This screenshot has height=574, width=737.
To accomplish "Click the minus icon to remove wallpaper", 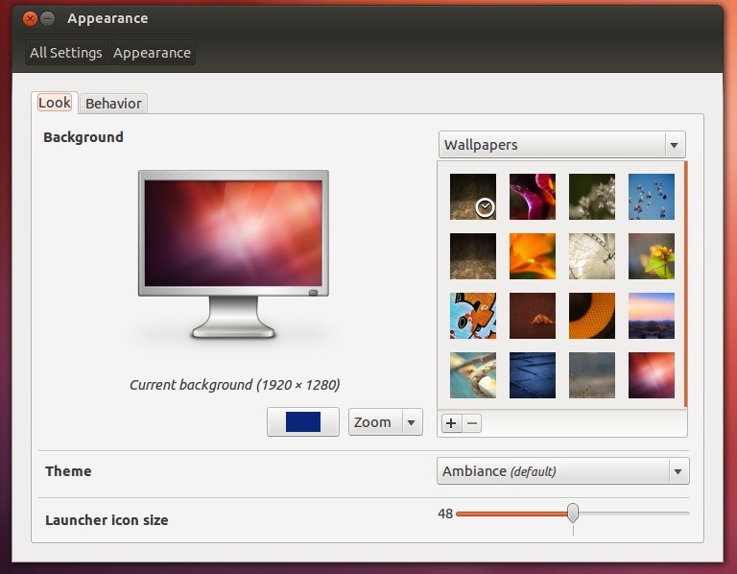I will tap(472, 423).
